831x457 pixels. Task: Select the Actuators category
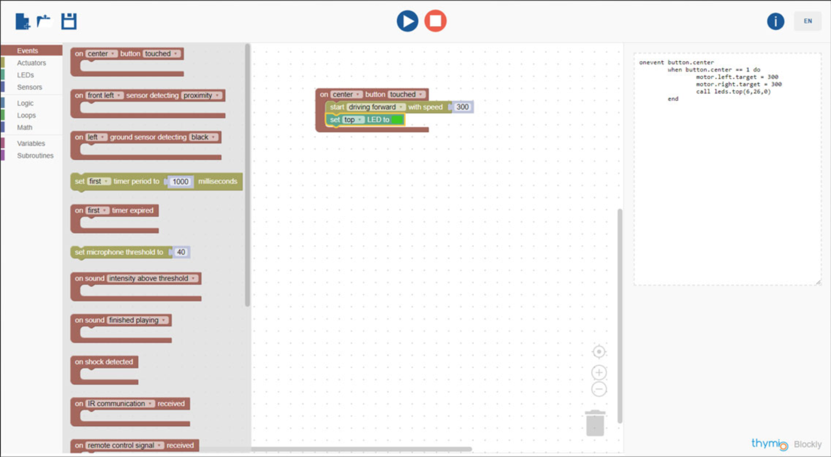tap(31, 63)
